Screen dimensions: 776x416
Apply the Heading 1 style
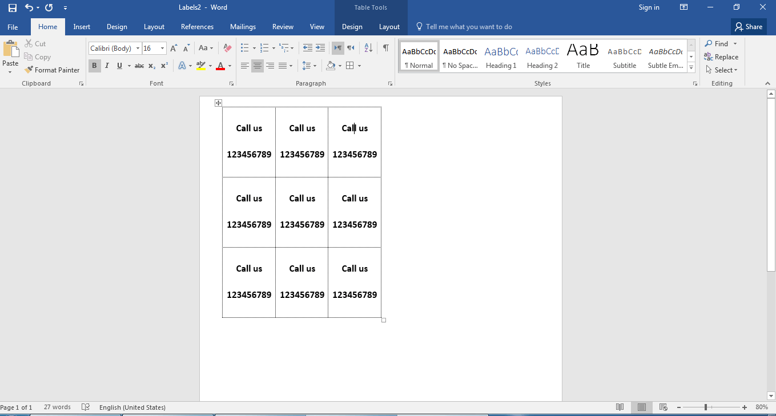[x=501, y=56]
